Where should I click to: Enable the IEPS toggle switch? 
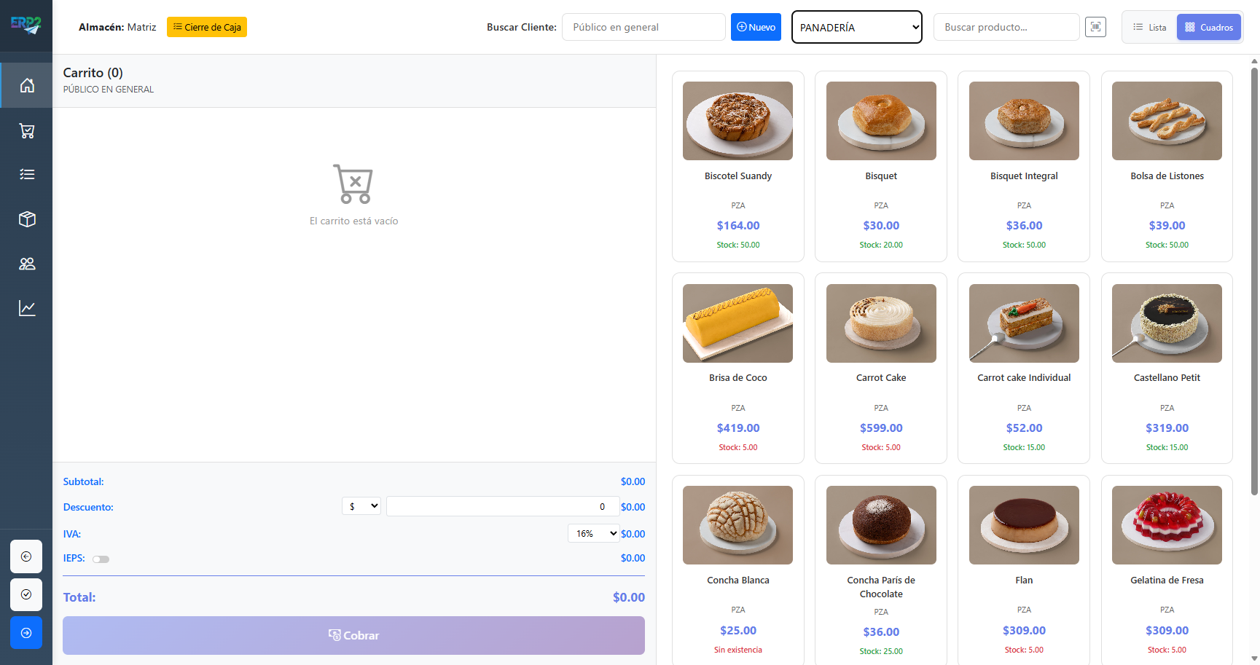101,559
